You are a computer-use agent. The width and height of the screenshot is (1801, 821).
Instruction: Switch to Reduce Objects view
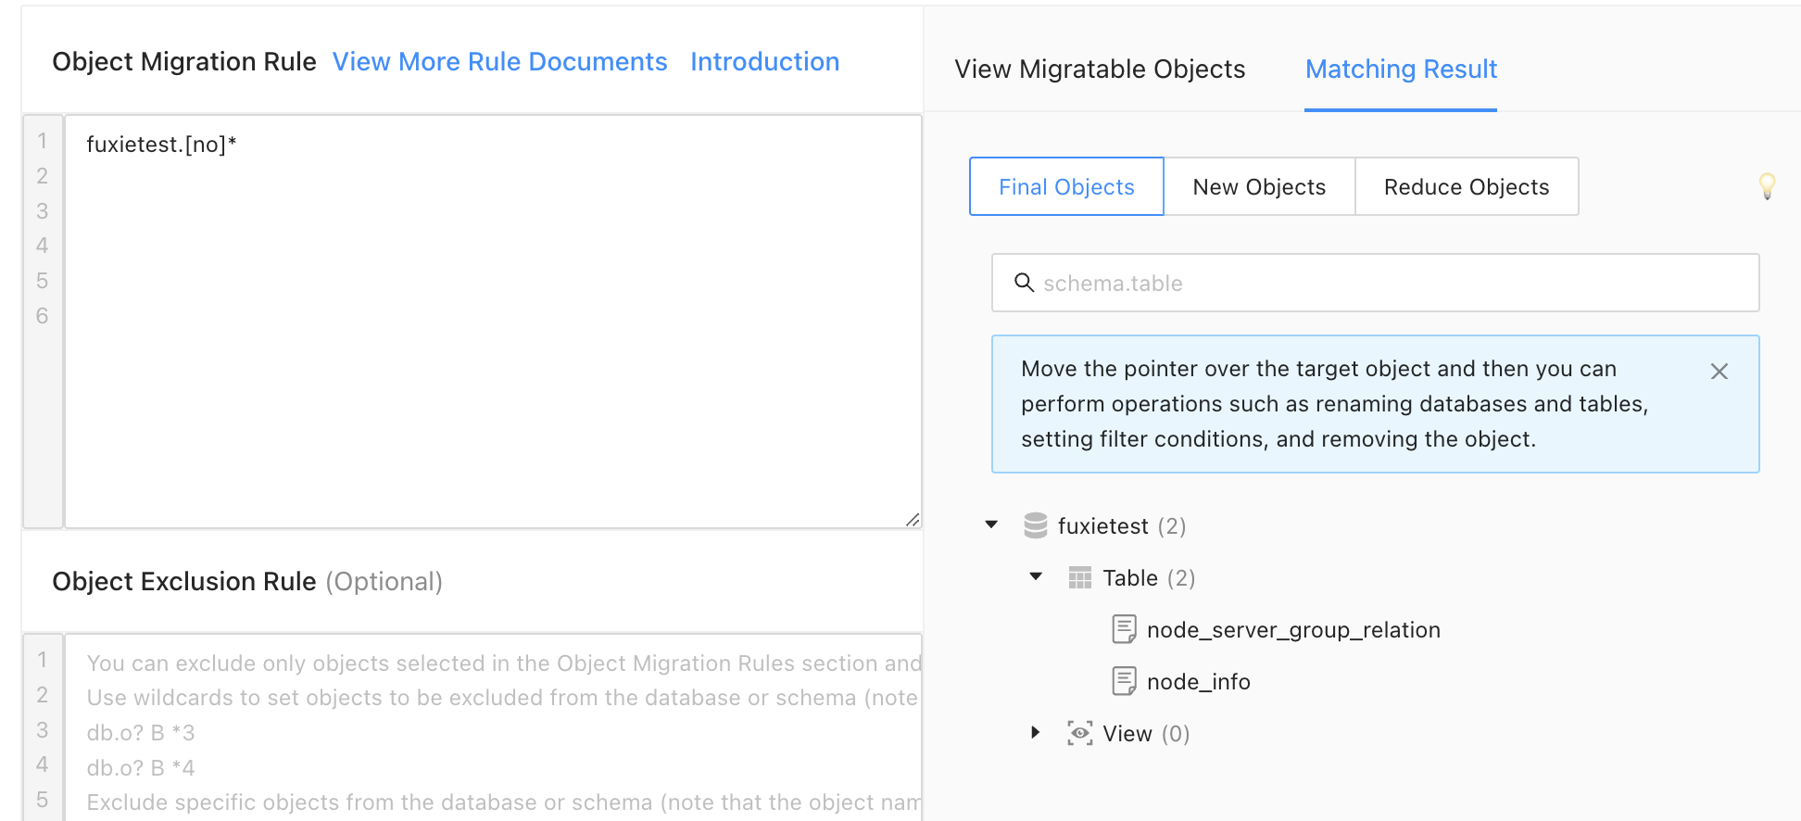point(1466,187)
